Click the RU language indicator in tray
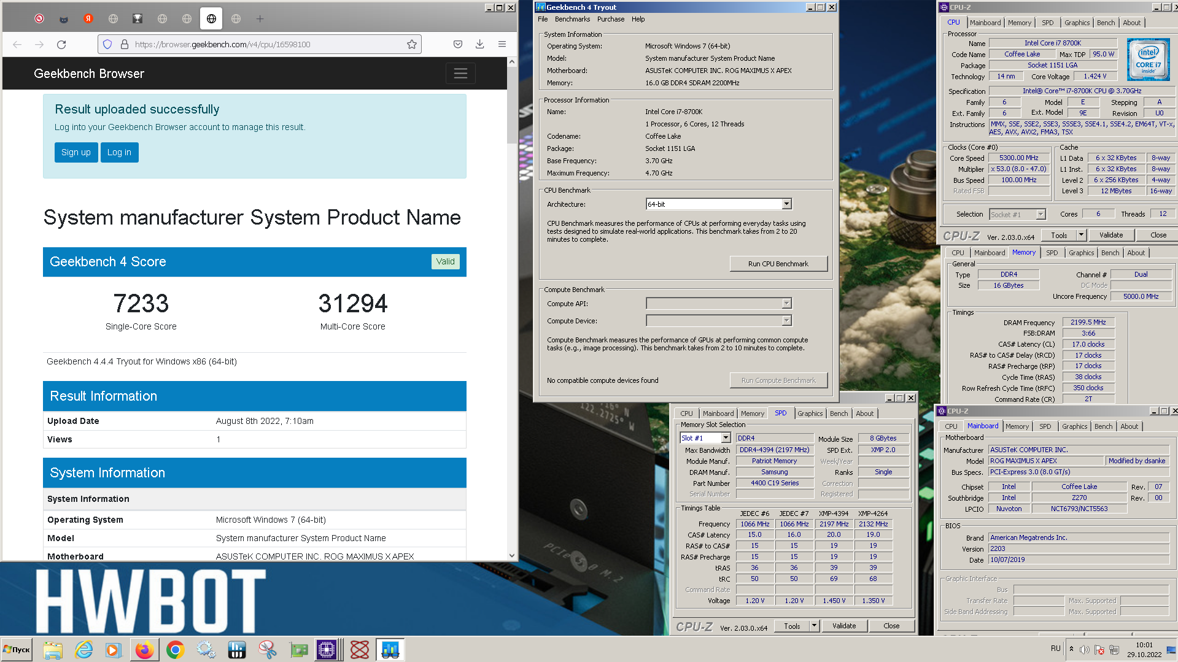This screenshot has height=662, width=1178. tap(1055, 649)
